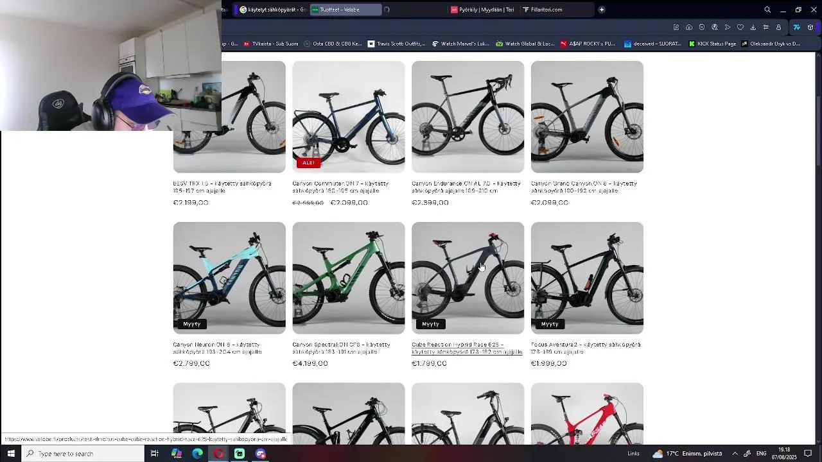
Task: Click the Opera icon on taskbar
Action: point(218,454)
